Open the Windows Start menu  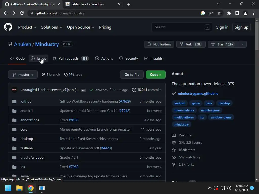click(8, 188)
